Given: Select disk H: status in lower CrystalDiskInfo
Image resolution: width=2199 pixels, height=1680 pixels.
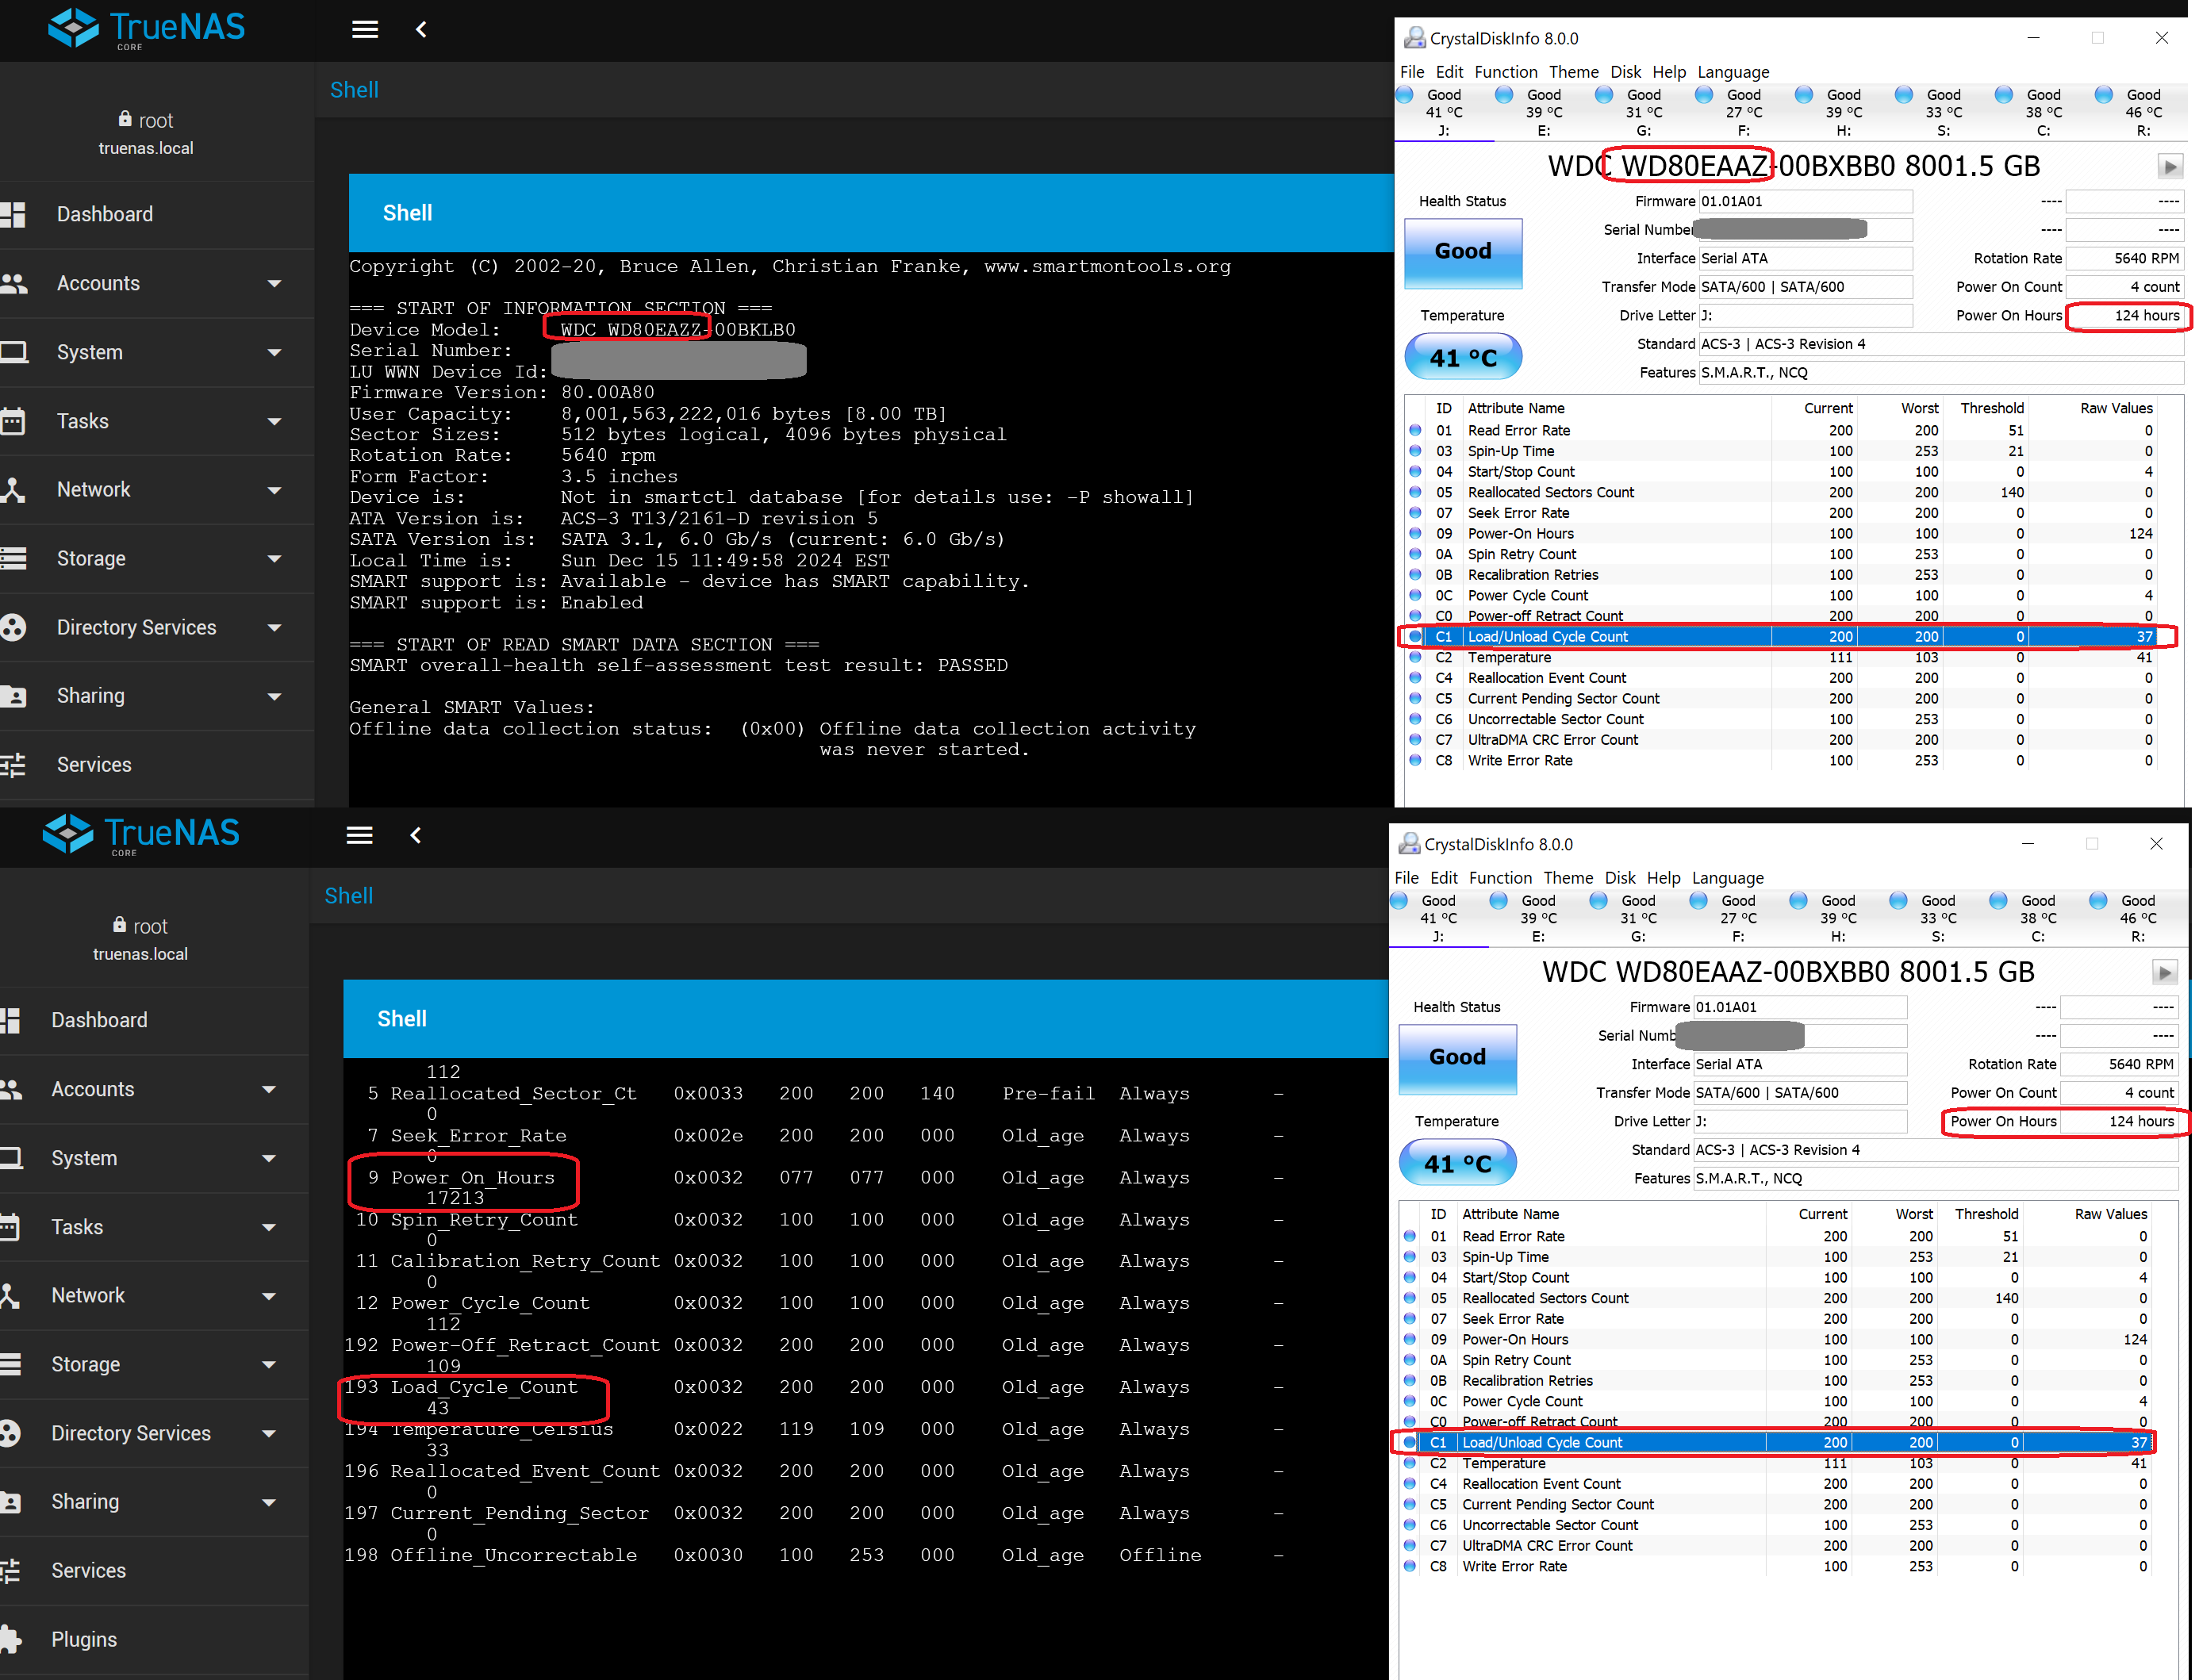Looking at the screenshot, I should tap(1837, 918).
